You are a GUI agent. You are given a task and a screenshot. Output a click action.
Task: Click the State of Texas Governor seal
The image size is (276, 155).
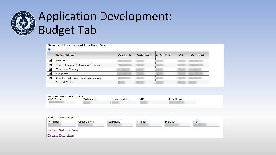(23, 23)
